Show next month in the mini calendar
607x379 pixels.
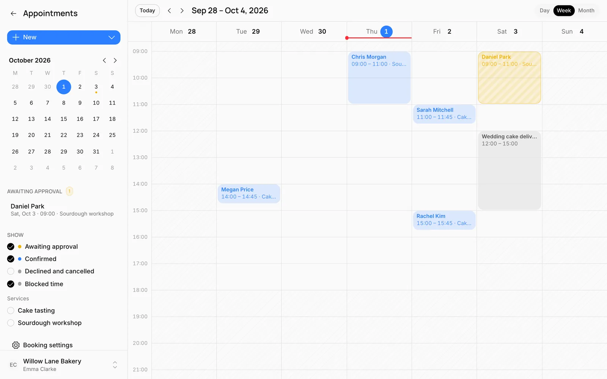click(x=115, y=60)
